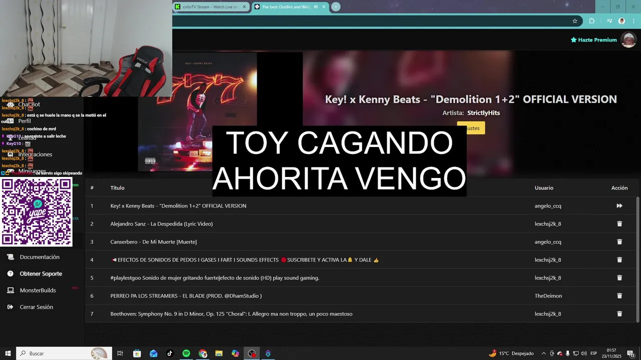641x360 pixels.
Task: Remove Canserbero De Mi Muerte from queue
Action: [x=619, y=241]
